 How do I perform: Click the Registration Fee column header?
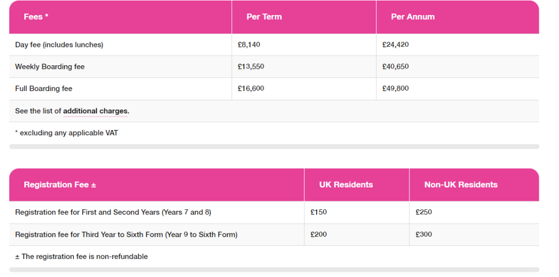click(60, 185)
